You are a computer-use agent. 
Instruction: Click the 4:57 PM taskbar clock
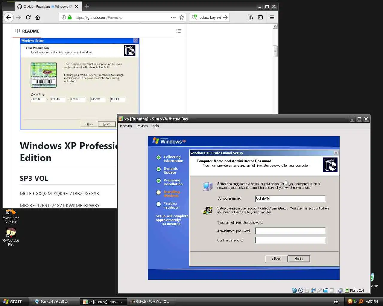coord(372,302)
